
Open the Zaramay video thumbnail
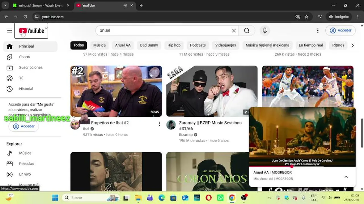212,91
